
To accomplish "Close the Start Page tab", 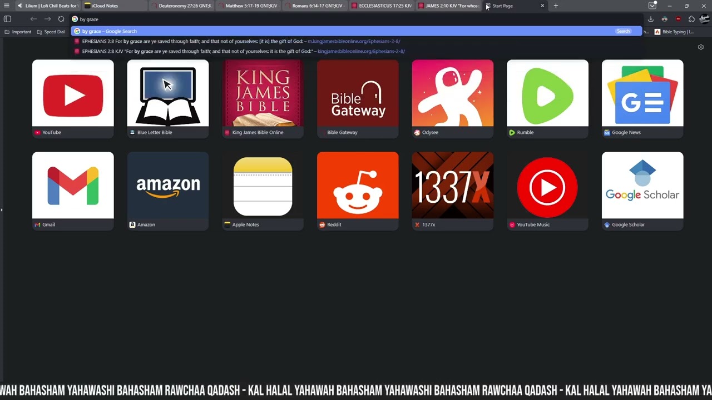I will [542, 6].
